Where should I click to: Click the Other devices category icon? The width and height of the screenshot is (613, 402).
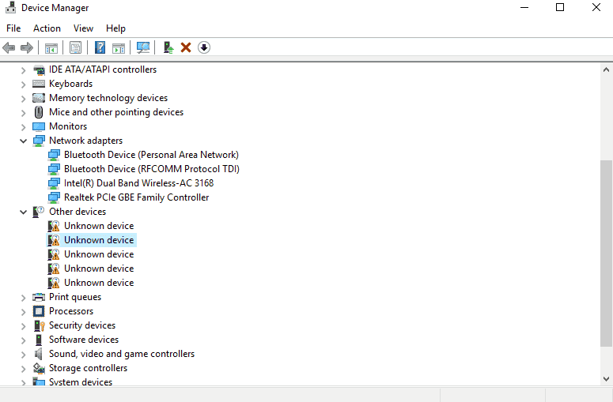pyautogui.click(x=39, y=212)
